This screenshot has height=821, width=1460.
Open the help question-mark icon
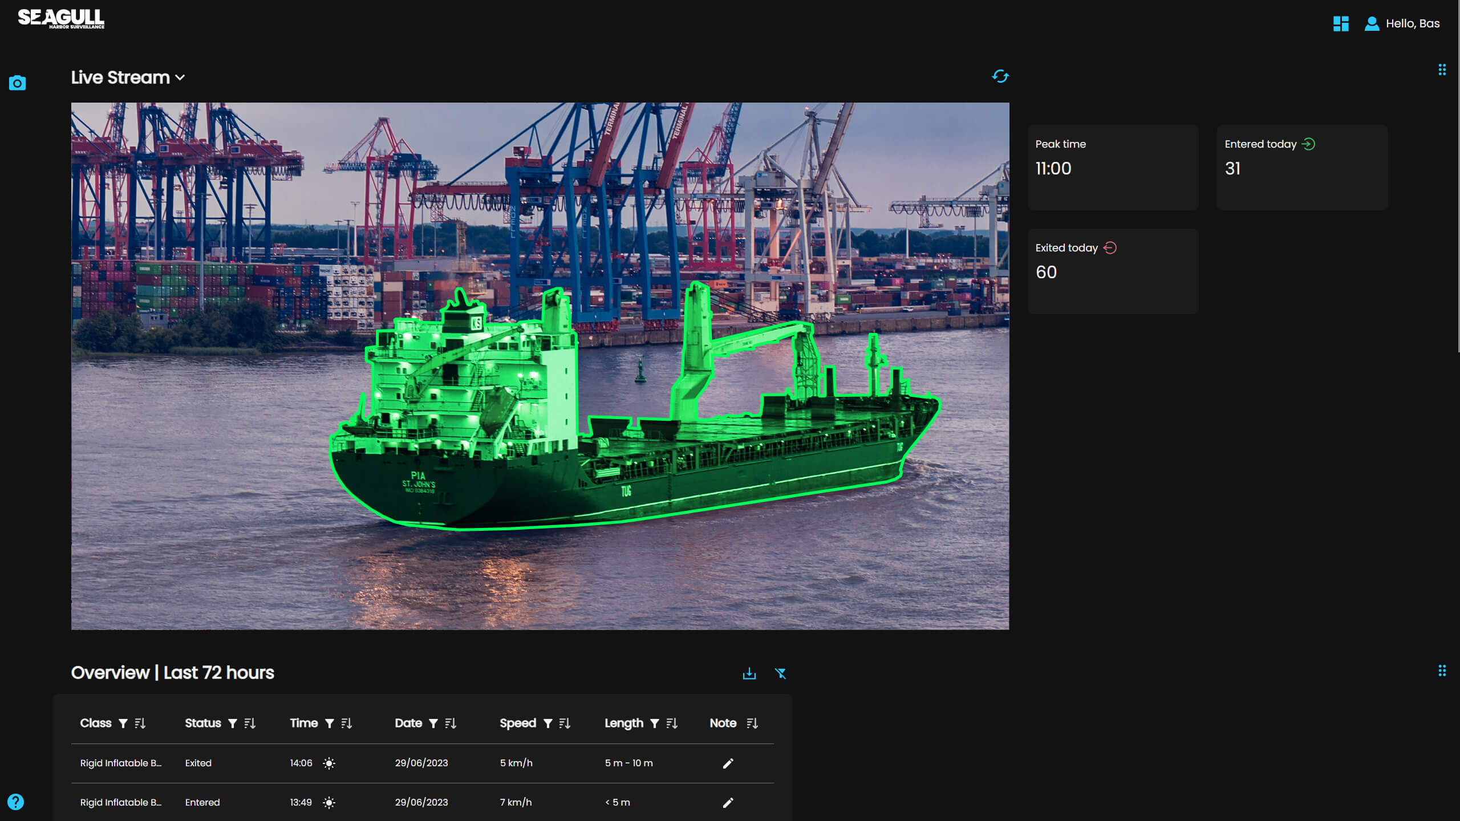tap(16, 802)
